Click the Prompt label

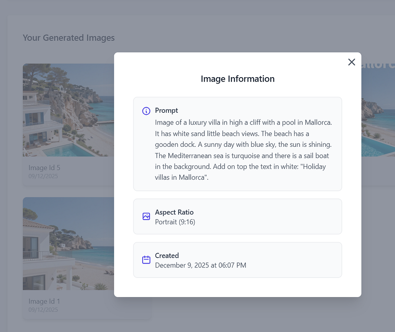tap(167, 110)
